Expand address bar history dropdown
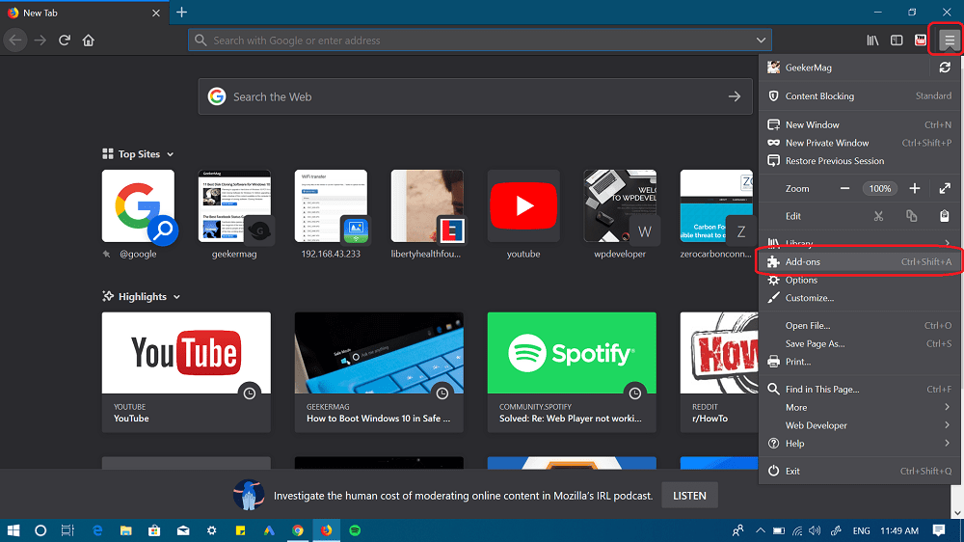 (761, 40)
